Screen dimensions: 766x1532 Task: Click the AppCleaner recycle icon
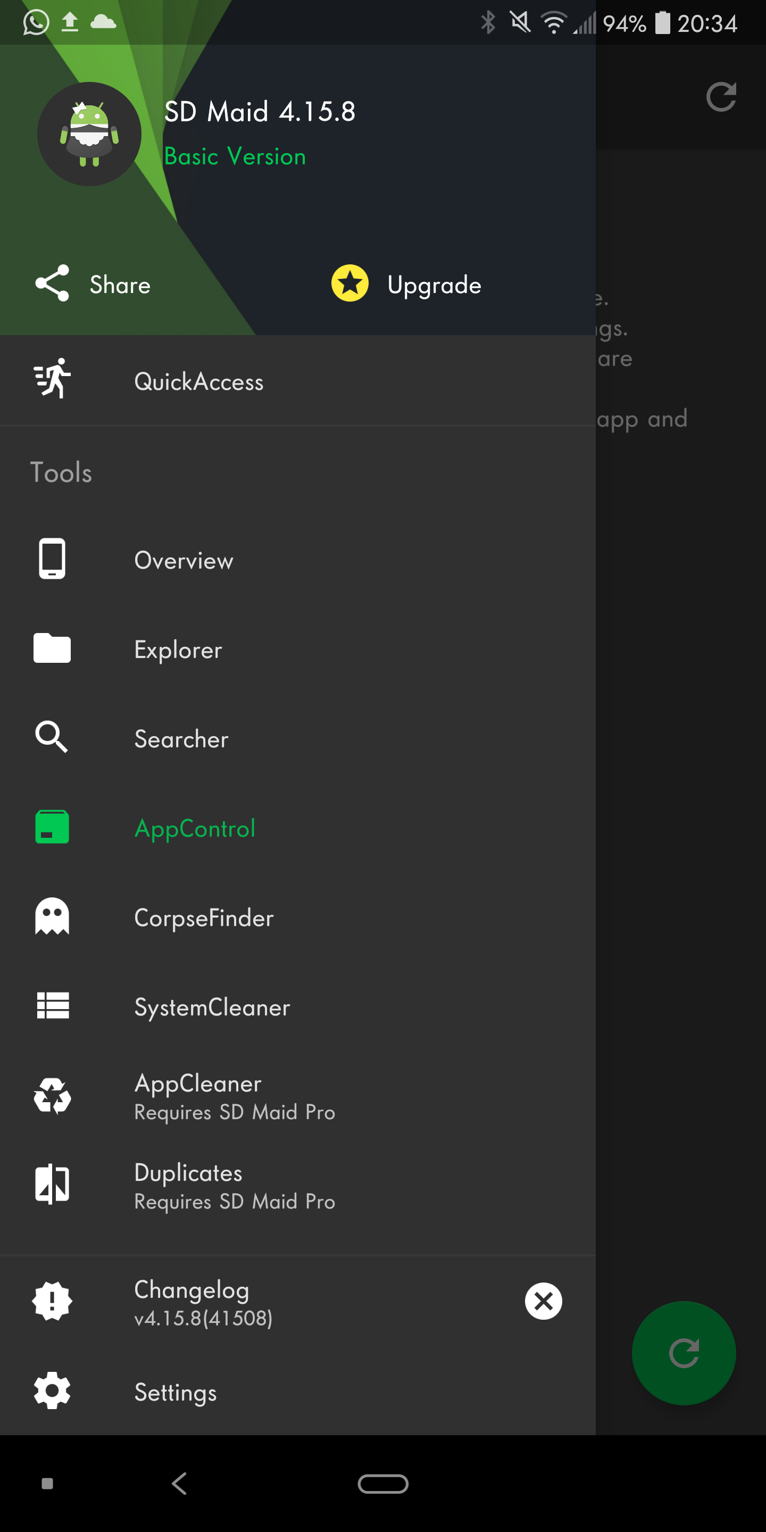click(x=52, y=1095)
